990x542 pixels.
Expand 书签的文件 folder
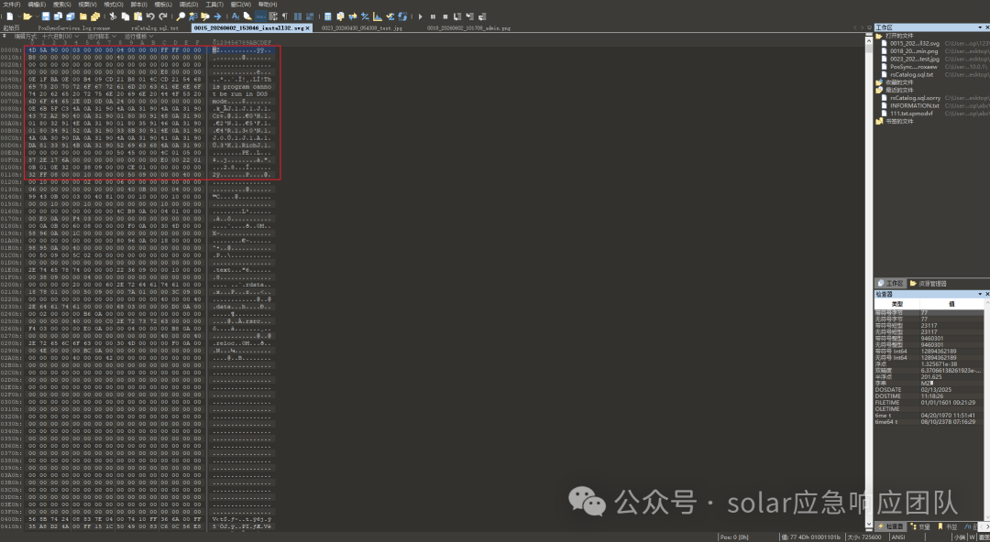point(879,121)
